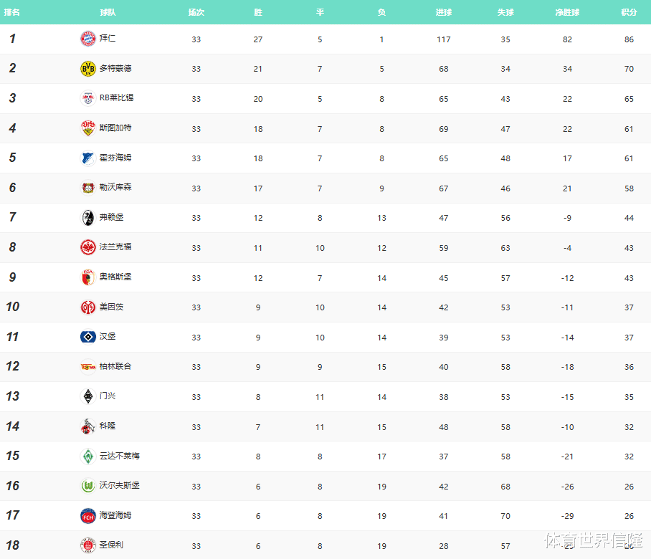
Task: Click the 科隆 row's points value 32
Action: pos(629,427)
